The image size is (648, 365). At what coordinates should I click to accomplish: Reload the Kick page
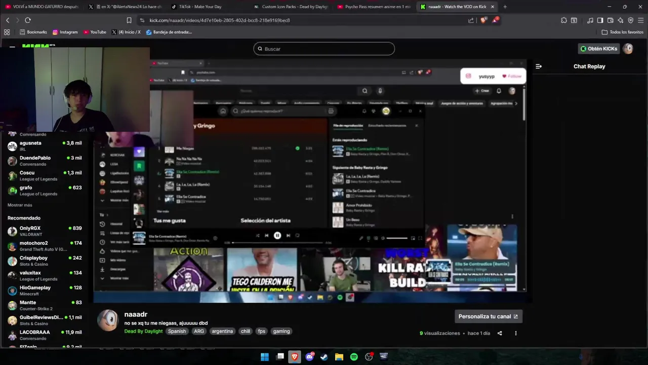pyautogui.click(x=28, y=20)
